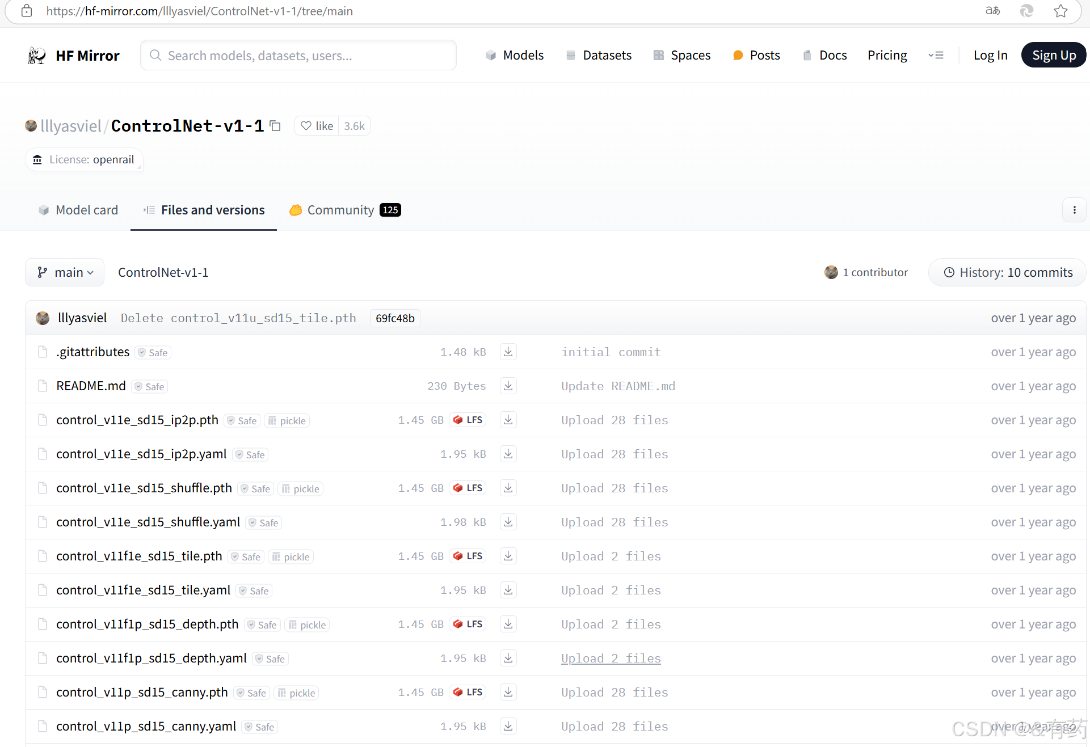Expand the navigation more-menu chevron

(x=936, y=55)
